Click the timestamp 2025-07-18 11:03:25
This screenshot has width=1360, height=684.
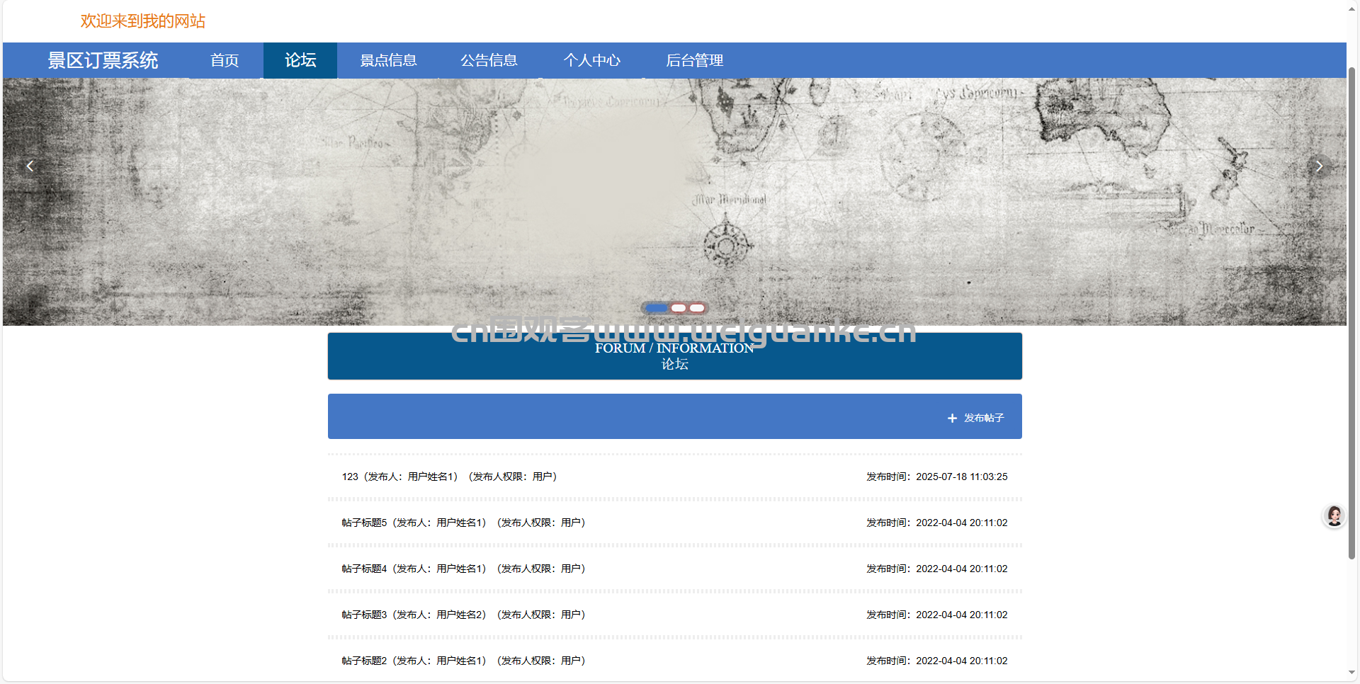(x=961, y=477)
